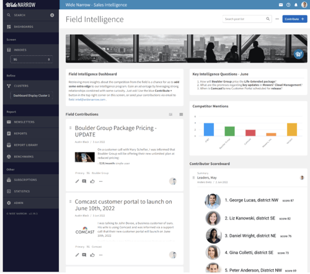
Task: Edit the Comcast customer portal post
Action: click(x=77, y=255)
